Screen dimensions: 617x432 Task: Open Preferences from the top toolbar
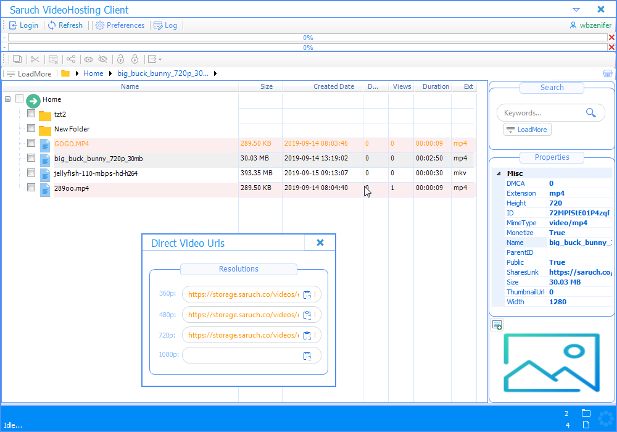(x=120, y=25)
